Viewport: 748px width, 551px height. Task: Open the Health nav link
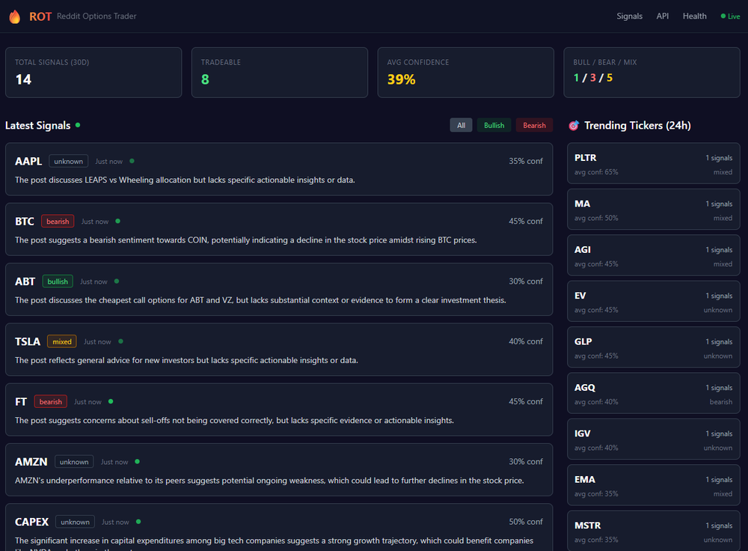(x=694, y=16)
